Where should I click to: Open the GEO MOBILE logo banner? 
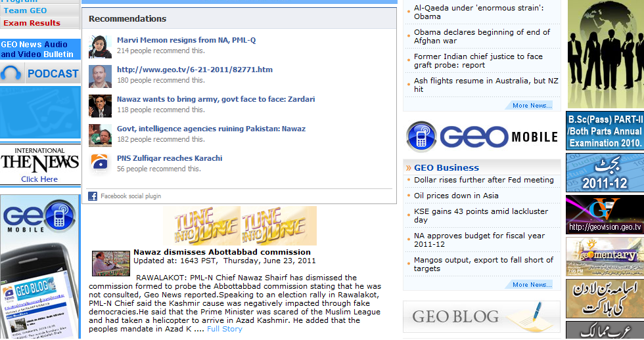pos(482,137)
